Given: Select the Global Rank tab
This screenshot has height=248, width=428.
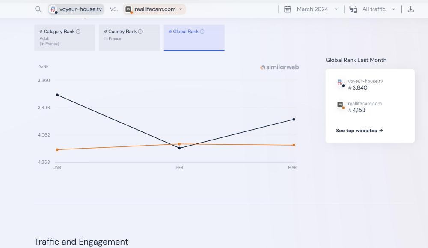Looking at the screenshot, I should pyautogui.click(x=194, y=38).
